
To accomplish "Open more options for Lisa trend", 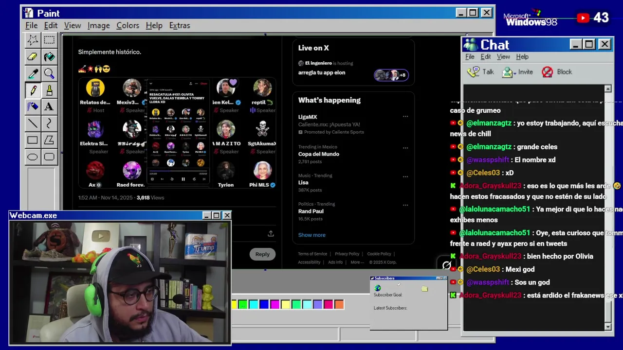I will pyautogui.click(x=405, y=176).
